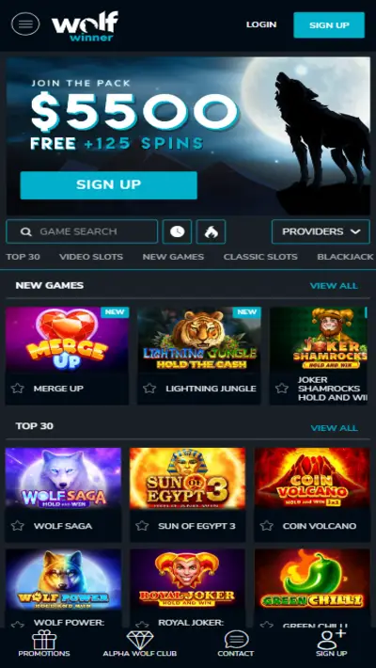Toggle favorite star for Lightning Jungle

click(149, 389)
